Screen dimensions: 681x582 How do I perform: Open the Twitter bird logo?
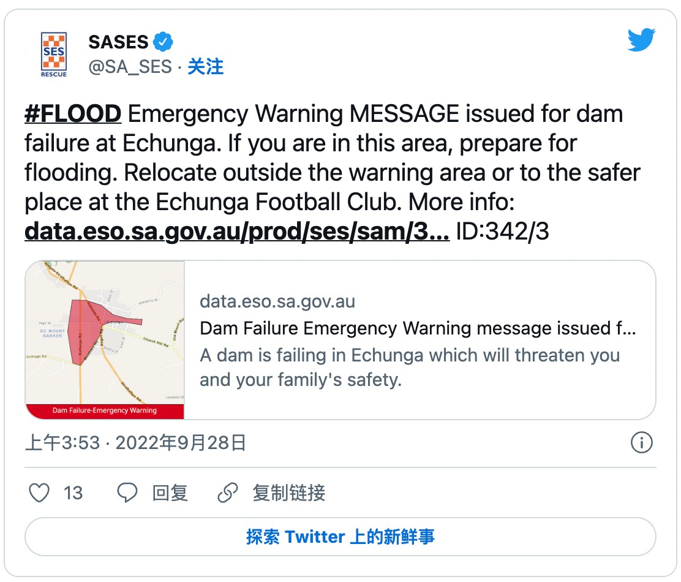[x=641, y=41]
